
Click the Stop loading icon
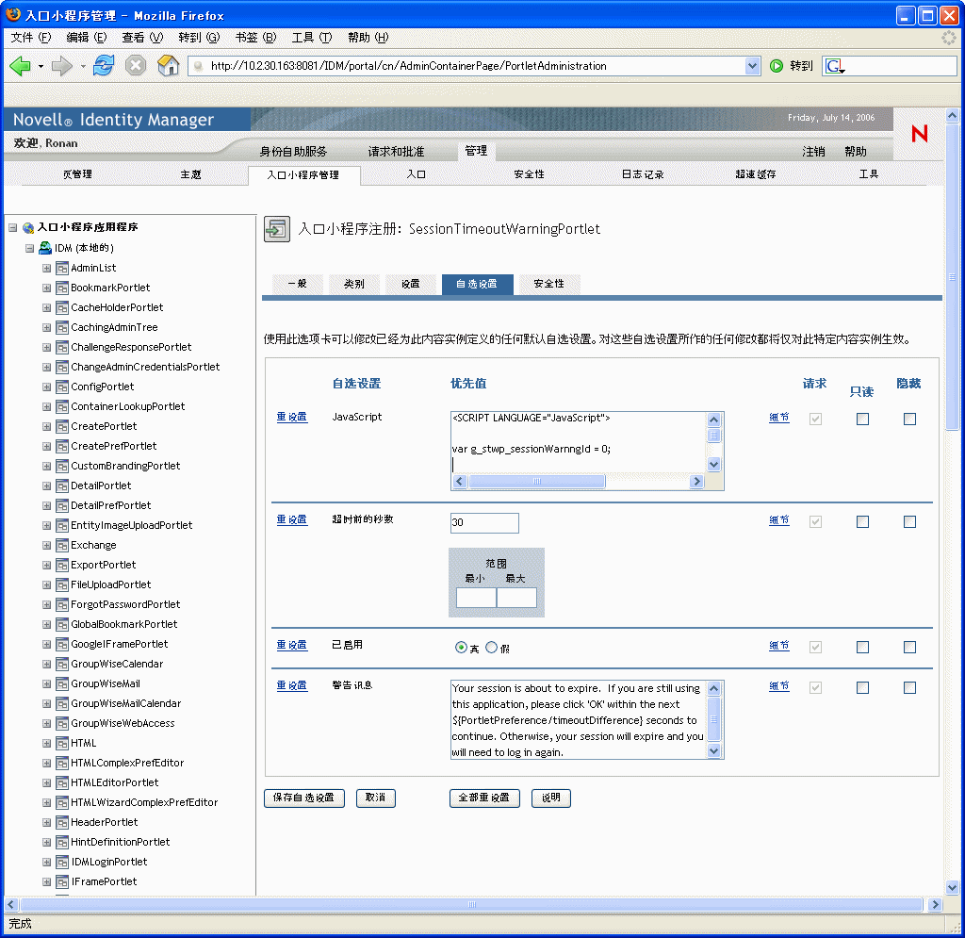pyautogui.click(x=136, y=65)
